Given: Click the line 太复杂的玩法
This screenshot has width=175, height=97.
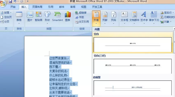Looking at the screenshot, I should coord(58,71).
